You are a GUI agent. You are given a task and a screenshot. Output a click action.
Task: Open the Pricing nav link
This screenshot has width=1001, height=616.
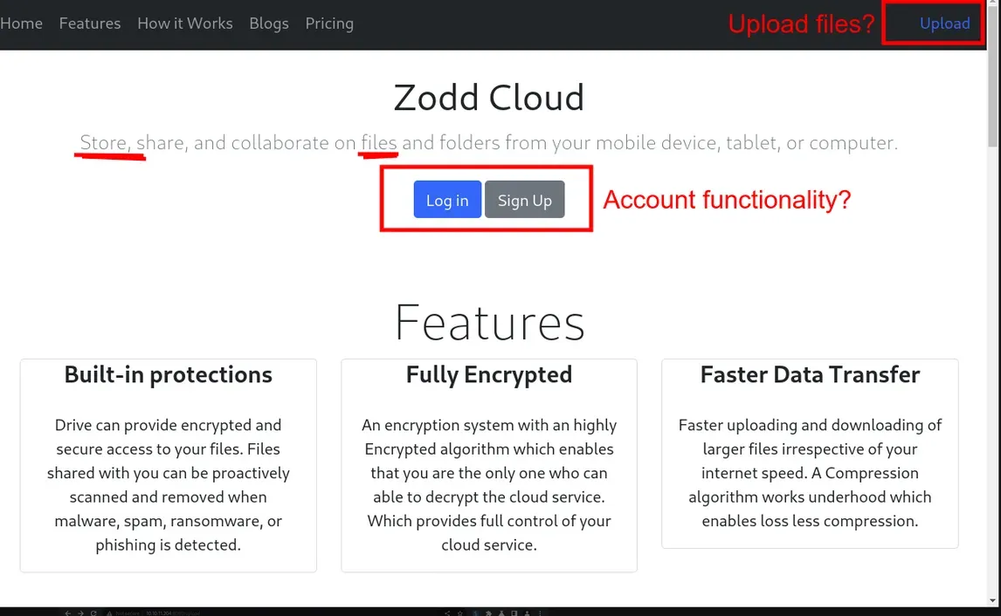pyautogui.click(x=329, y=24)
